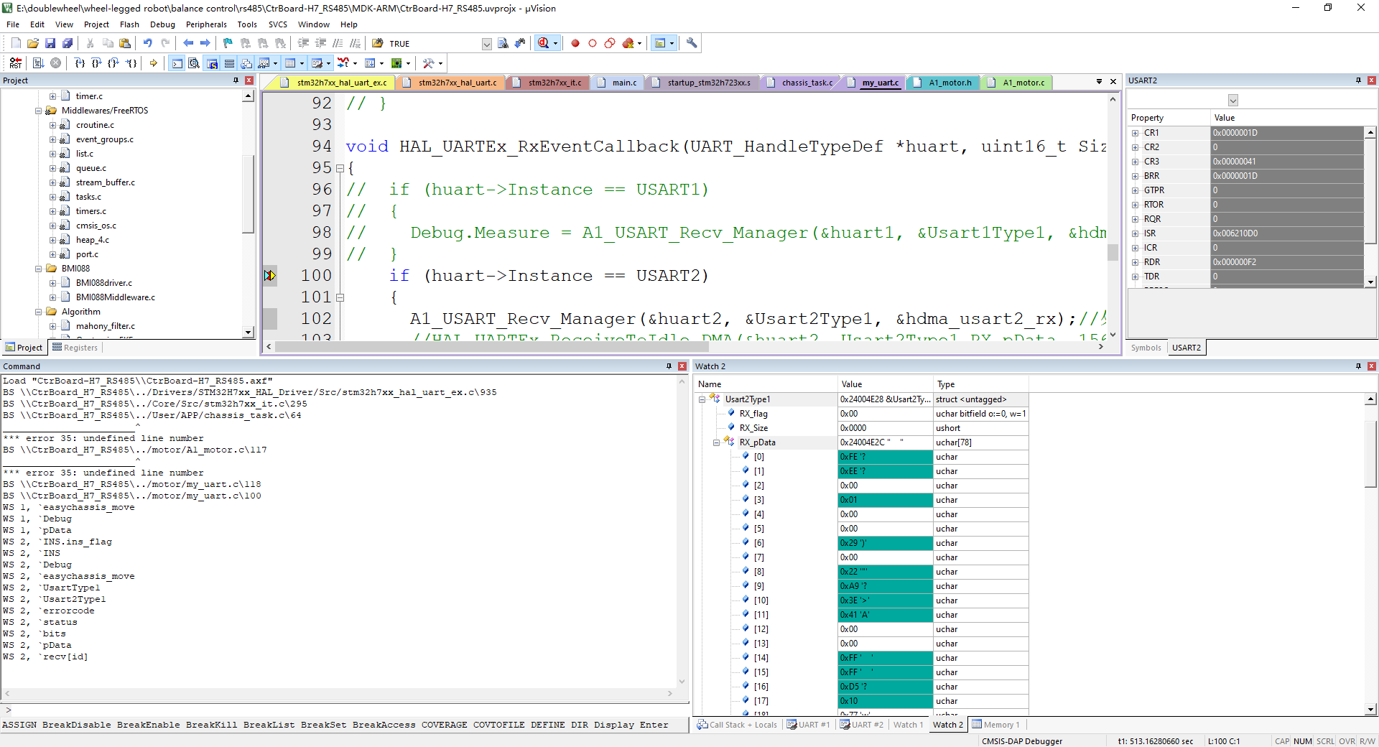Click the Step Into icon

80,63
